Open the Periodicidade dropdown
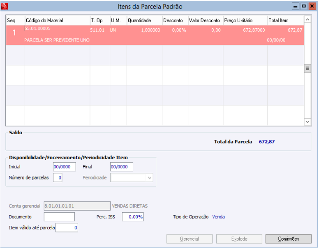The width and height of the screenshot is (319, 248). pyautogui.click(x=150, y=178)
